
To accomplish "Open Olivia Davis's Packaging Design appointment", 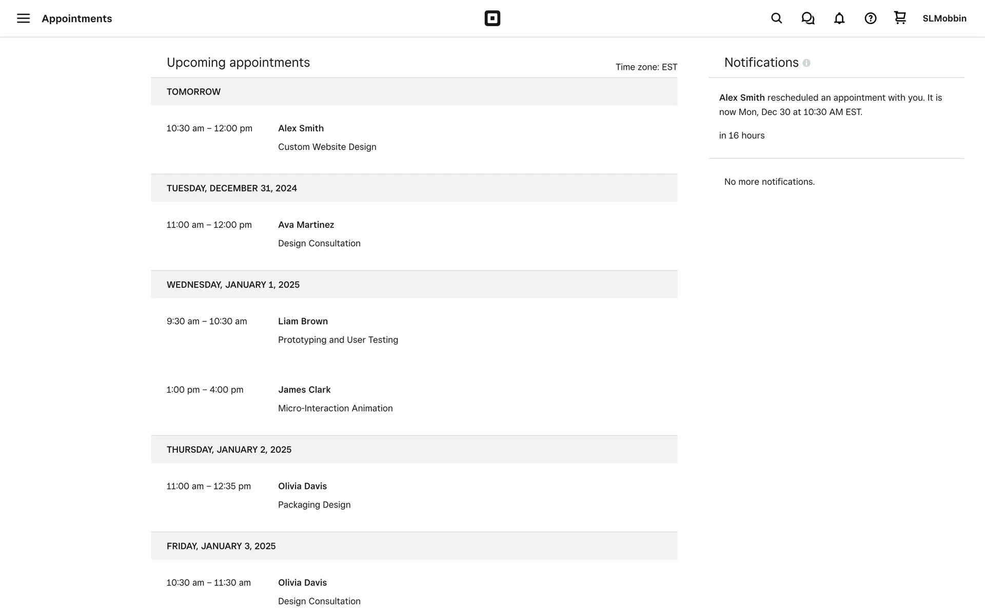I will pyautogui.click(x=314, y=495).
